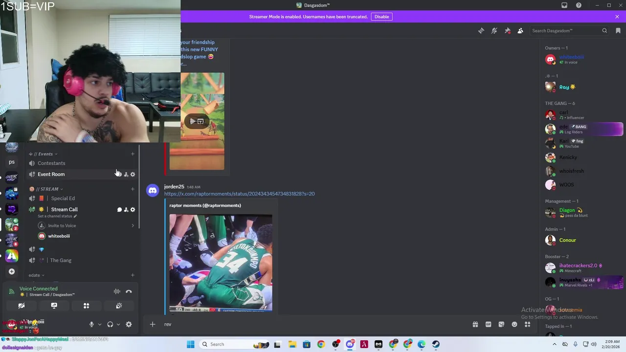Viewport: 626px width, 352px height.
Task: Collapse the // Events category
Action: [45, 154]
